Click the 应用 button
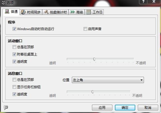The height and width of the screenshot is (113, 161). point(102,108)
